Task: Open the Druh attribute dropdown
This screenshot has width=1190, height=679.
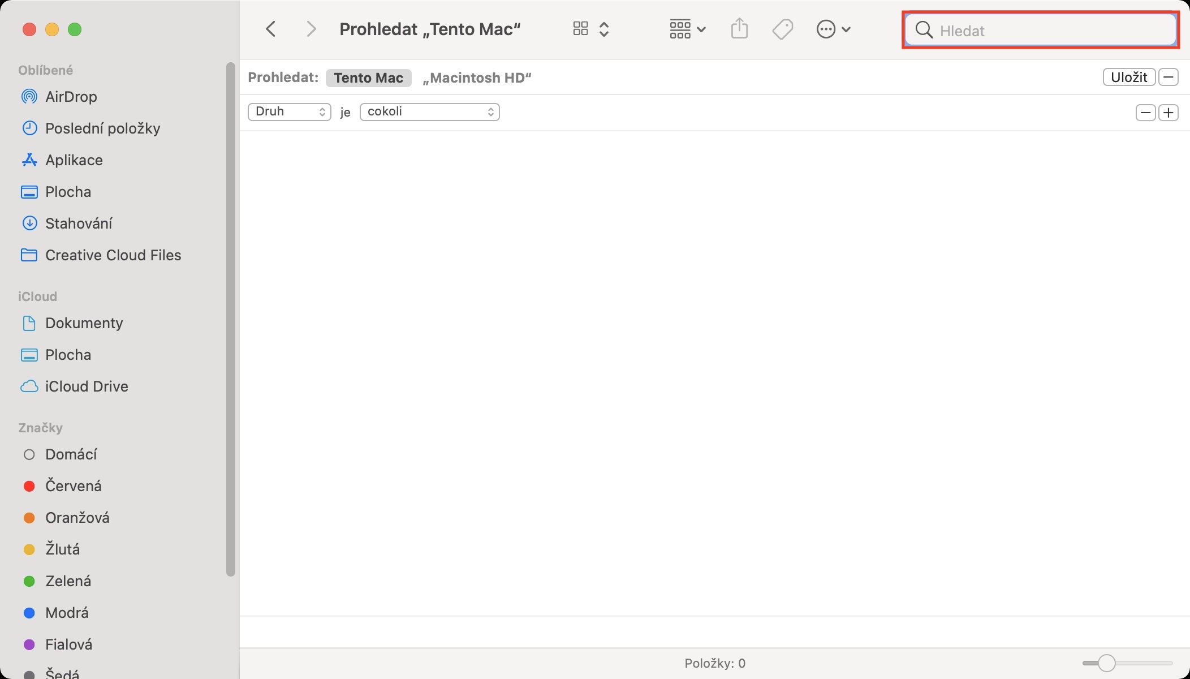Action: [x=289, y=111]
